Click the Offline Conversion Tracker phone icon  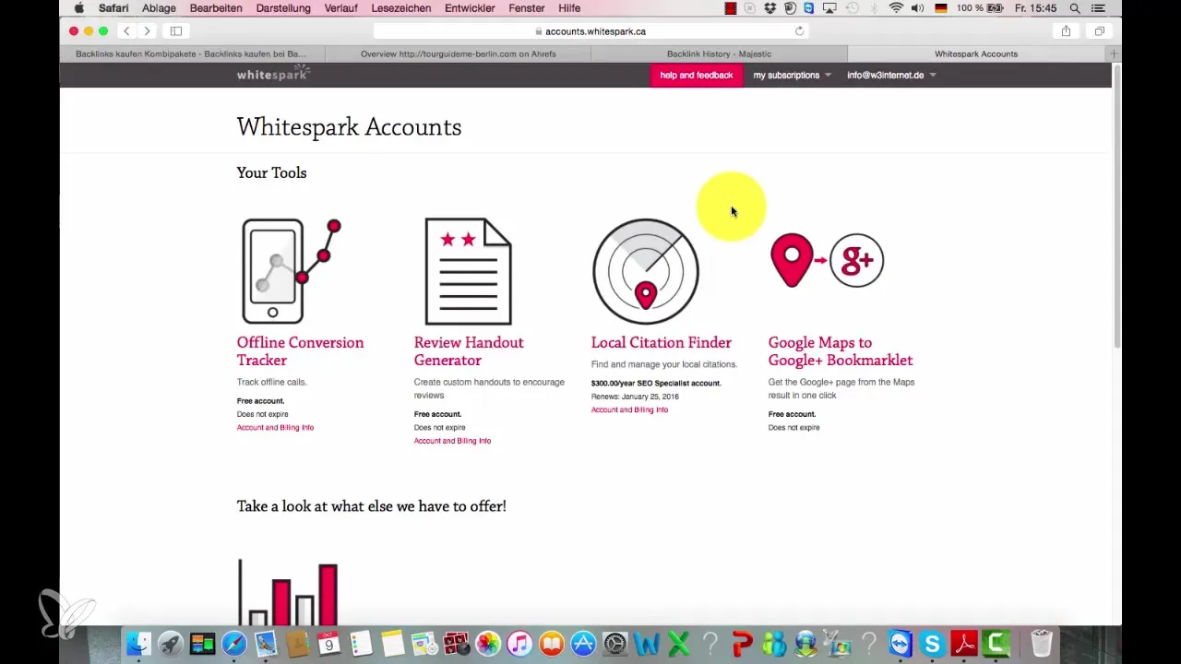[x=292, y=271]
